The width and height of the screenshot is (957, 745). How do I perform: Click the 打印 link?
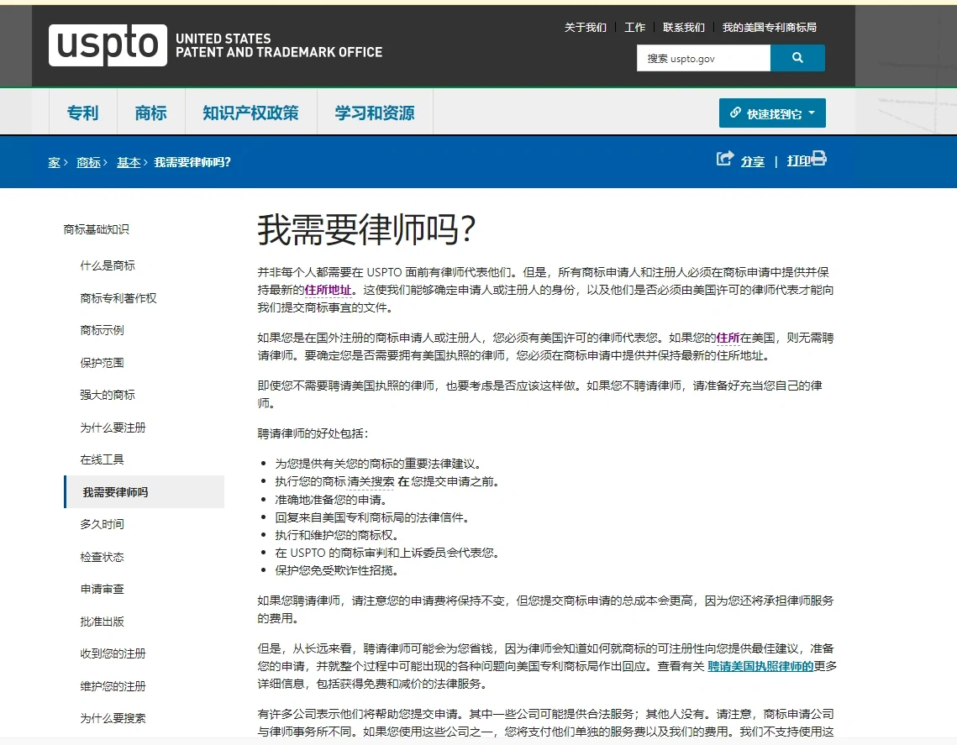click(799, 160)
